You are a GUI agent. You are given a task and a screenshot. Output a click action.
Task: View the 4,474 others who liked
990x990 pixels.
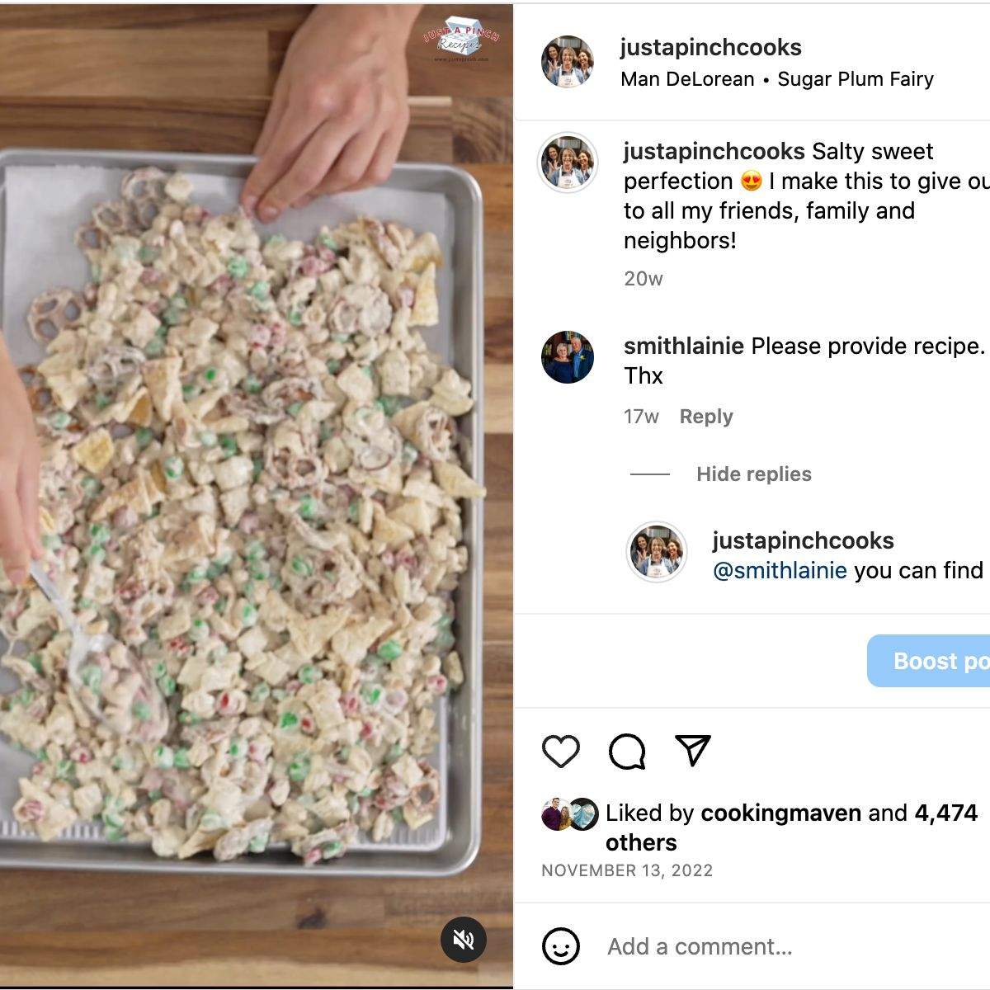pyautogui.click(x=945, y=813)
